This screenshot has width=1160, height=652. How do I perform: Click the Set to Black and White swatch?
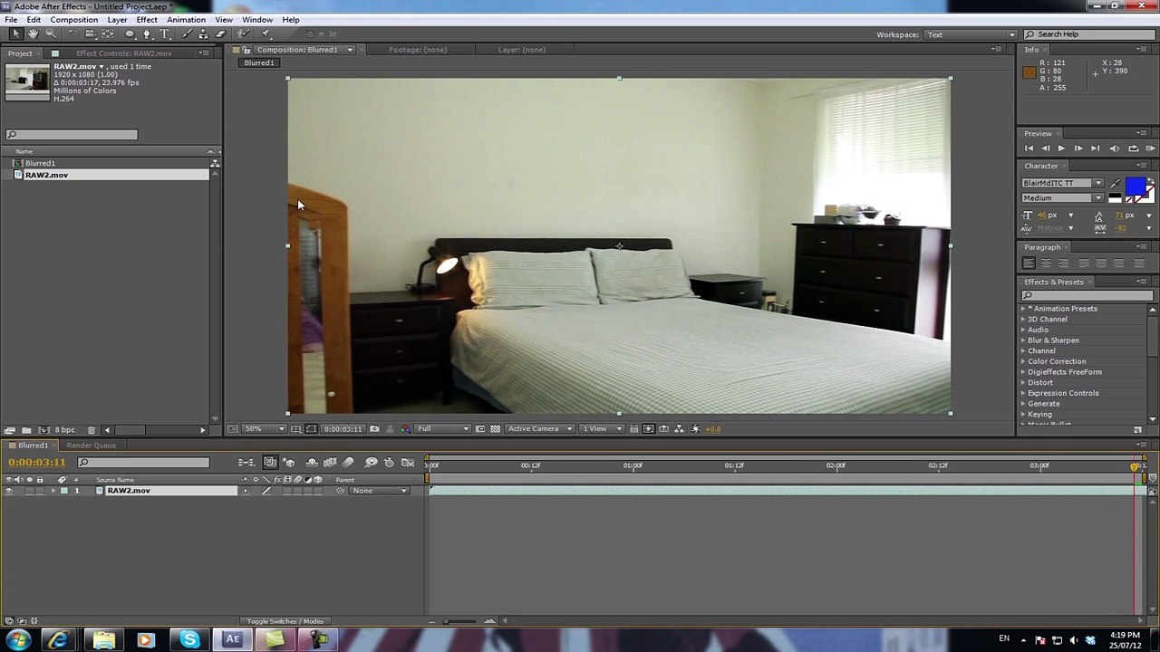pos(1115,198)
